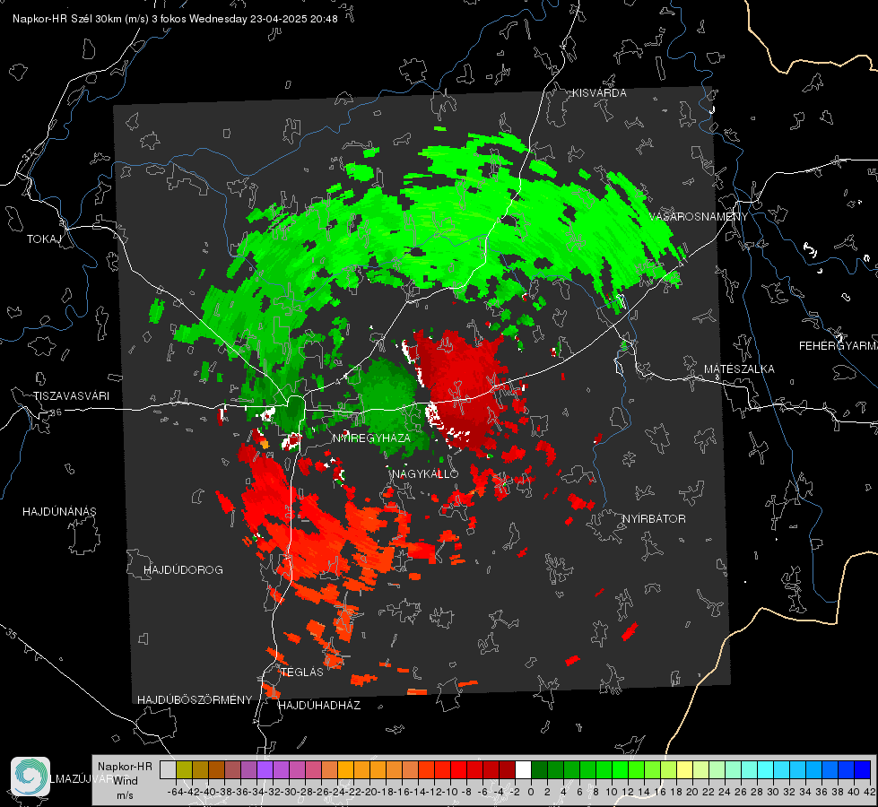Click the radar title text at top
Image resolution: width=878 pixels, height=807 pixels.
(175, 19)
